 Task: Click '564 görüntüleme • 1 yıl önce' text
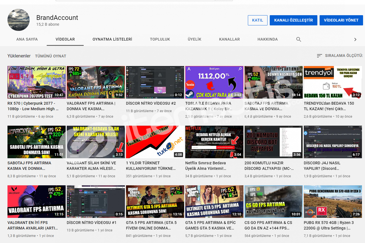pyautogui.click(x=267, y=236)
